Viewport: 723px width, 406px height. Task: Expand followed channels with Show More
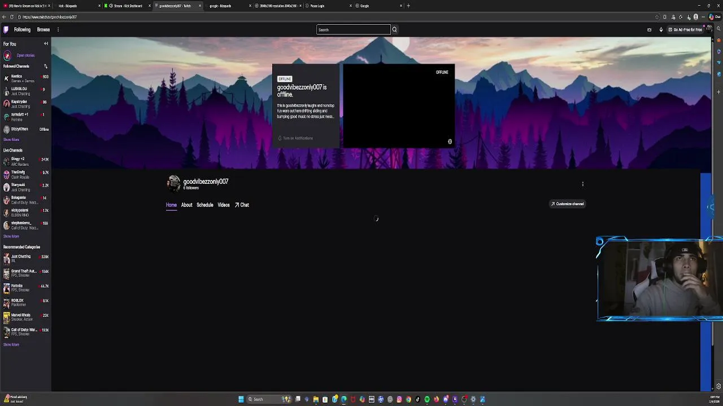[11, 139]
